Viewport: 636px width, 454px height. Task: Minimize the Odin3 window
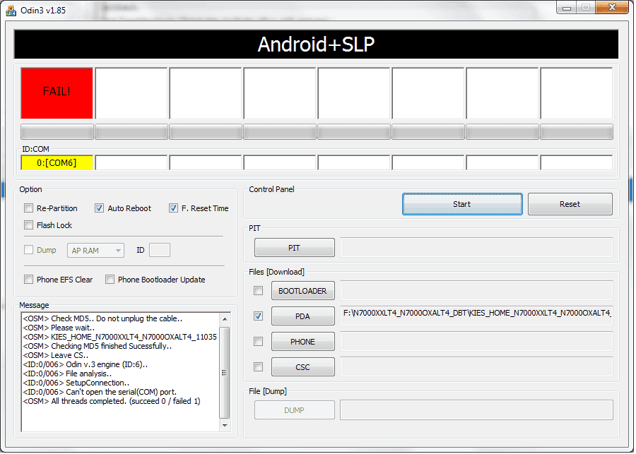coord(567,8)
